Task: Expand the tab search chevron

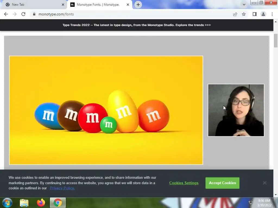Action: click(244, 5)
